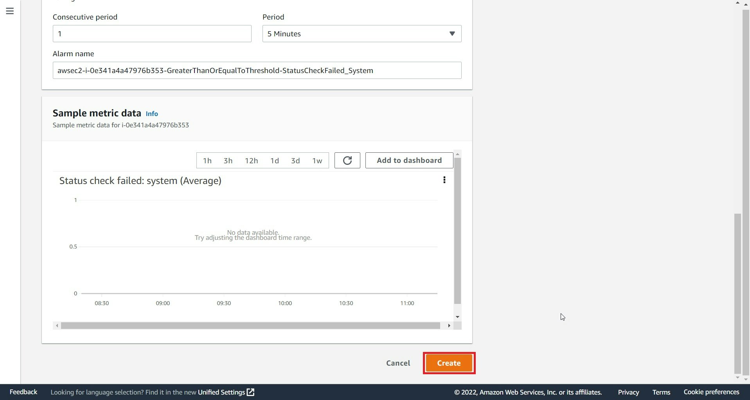Screen dimensions: 750x400
Task: Click Cancel to abort alarm creation
Action: click(398, 363)
